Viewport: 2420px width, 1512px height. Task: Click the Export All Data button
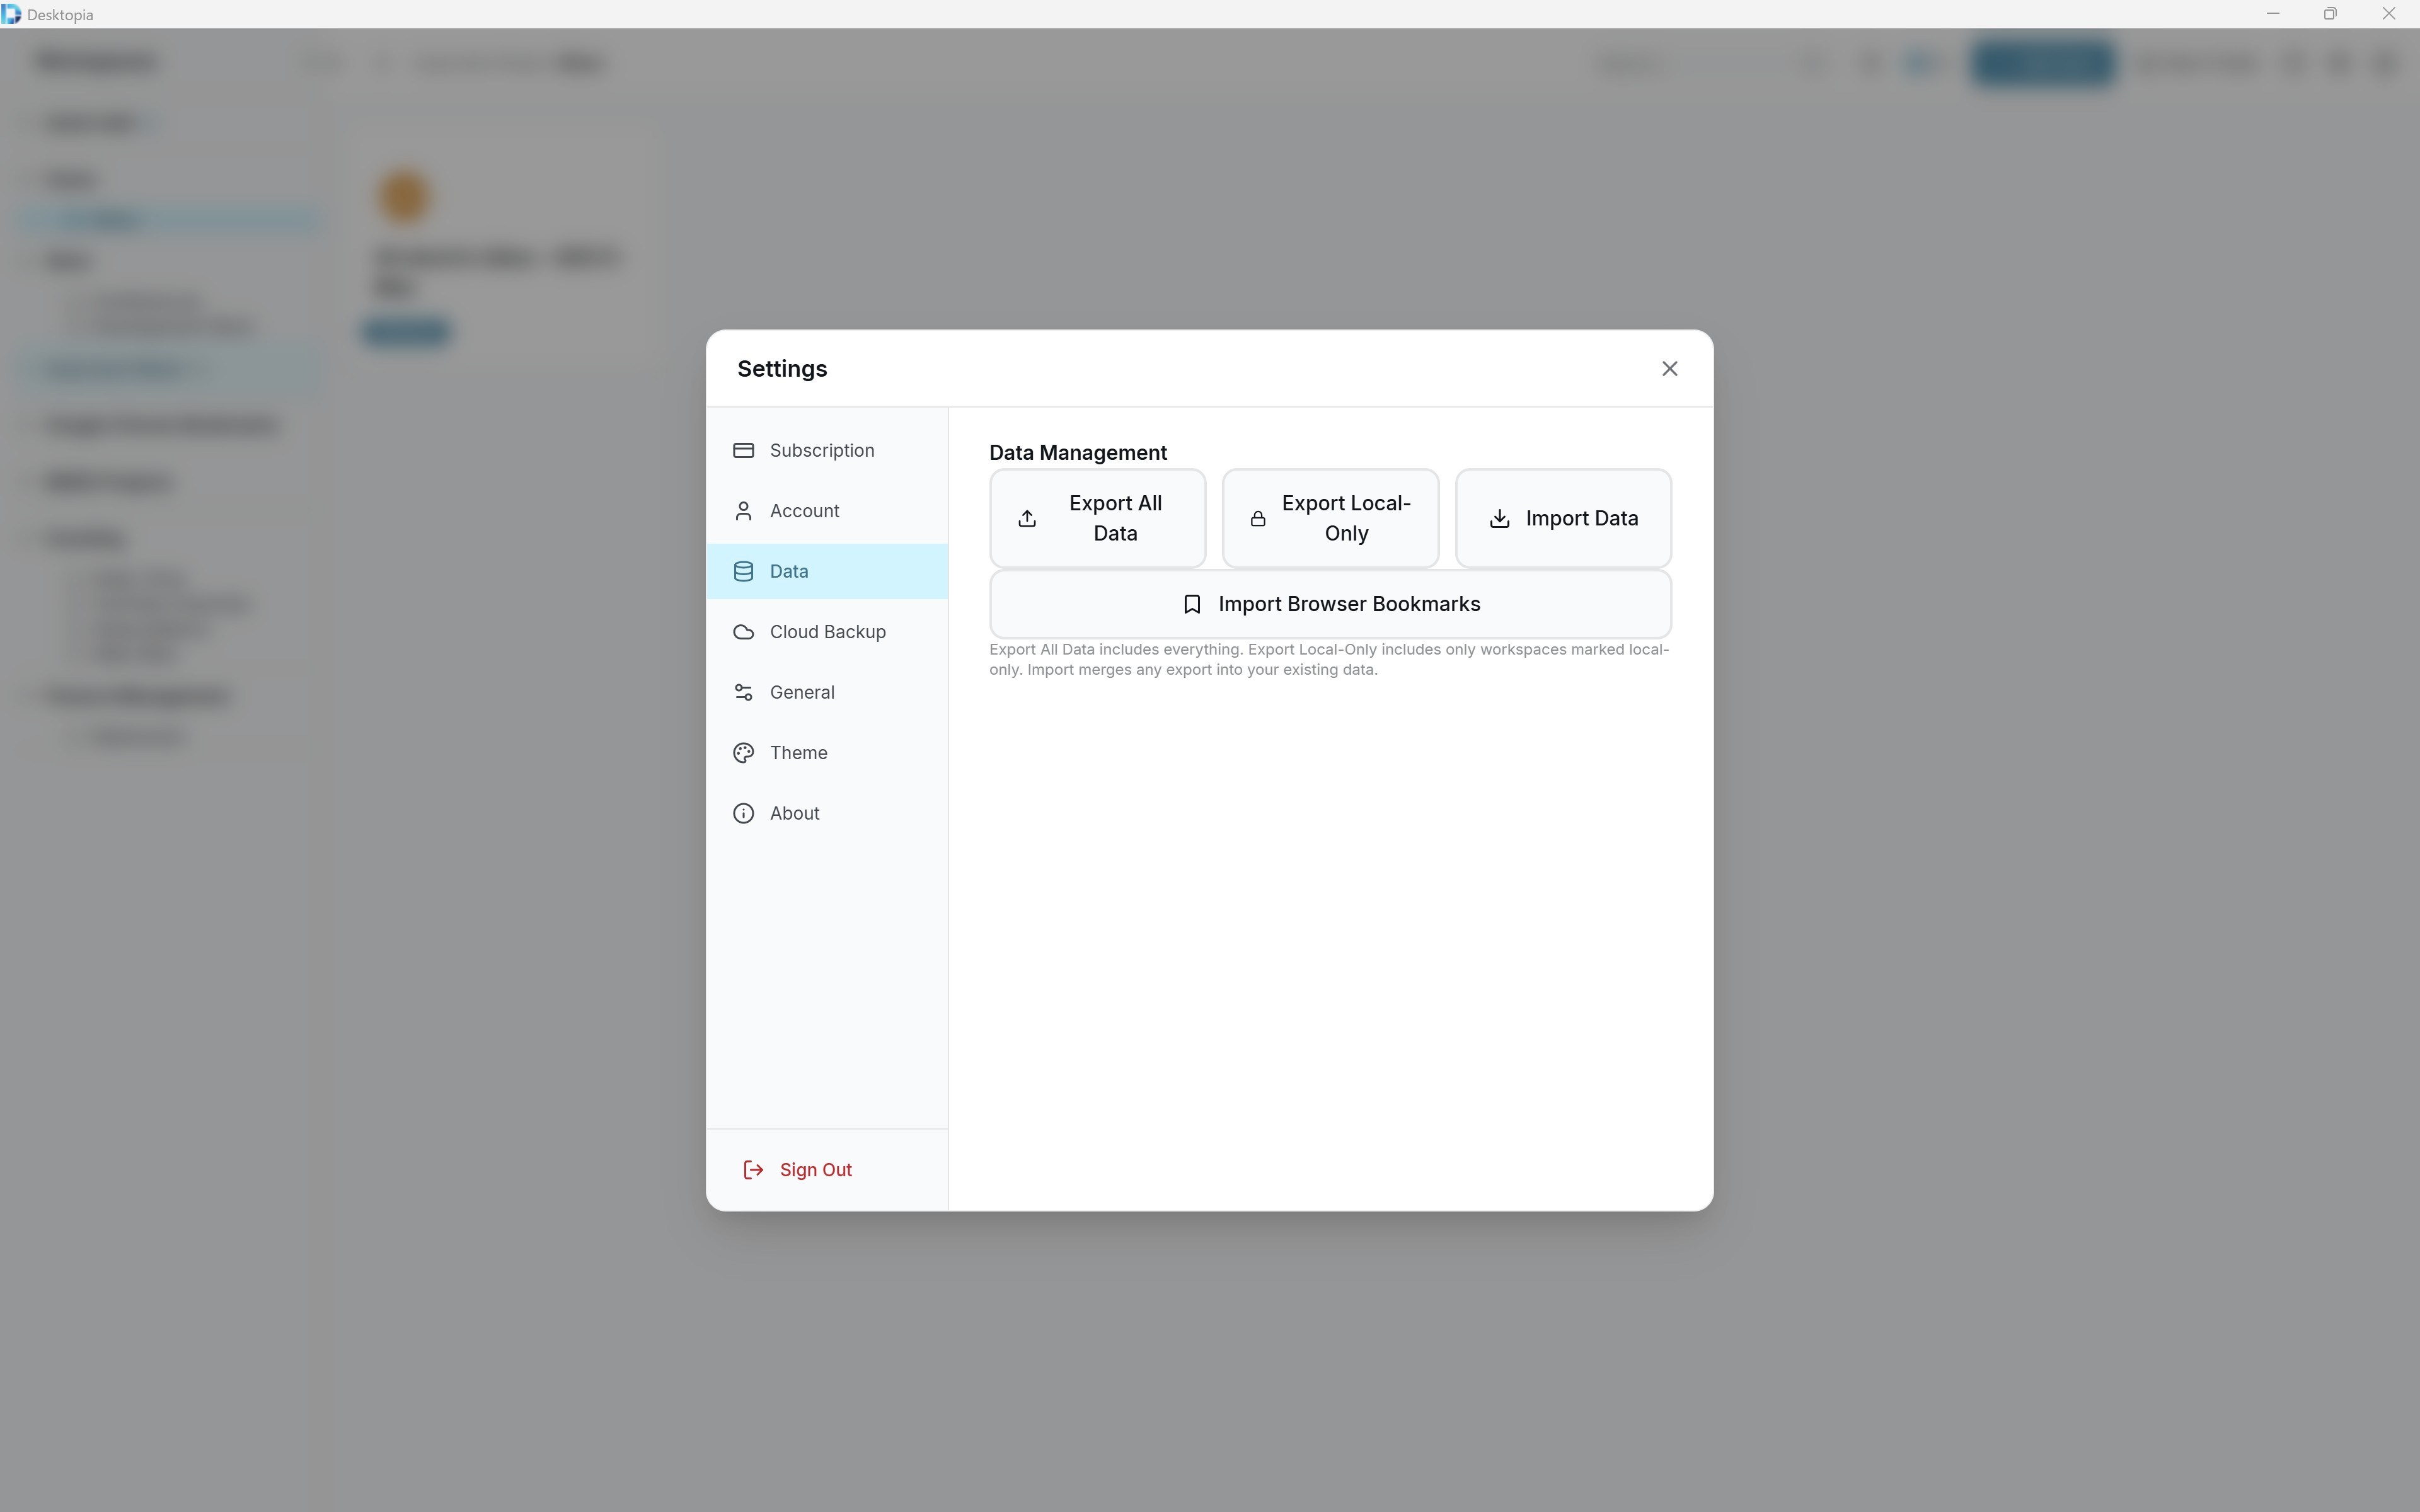pos(1097,518)
